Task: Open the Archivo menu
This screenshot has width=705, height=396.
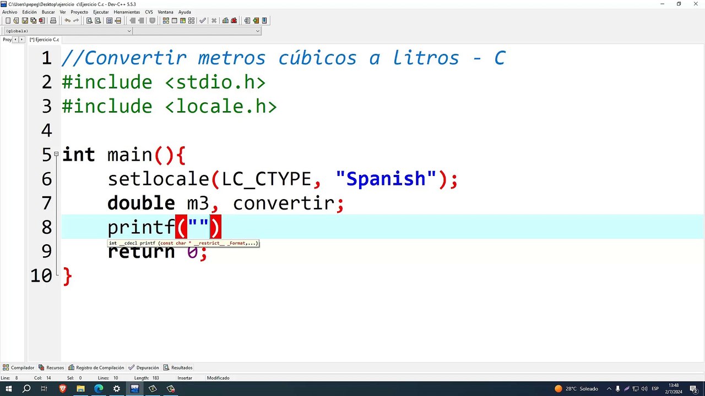Action: point(10,12)
